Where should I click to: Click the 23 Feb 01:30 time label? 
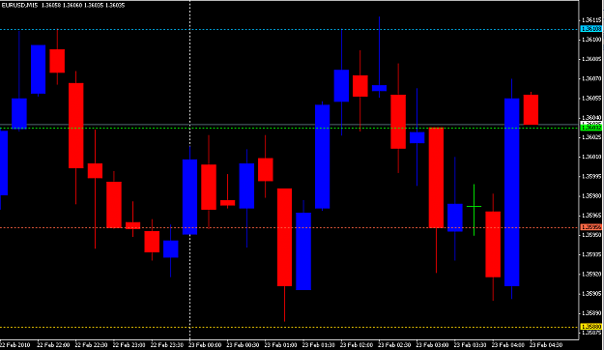(319, 344)
